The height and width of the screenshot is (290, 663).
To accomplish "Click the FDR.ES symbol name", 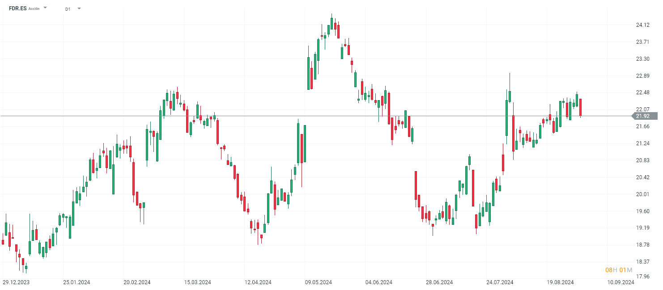I will 17,8.
